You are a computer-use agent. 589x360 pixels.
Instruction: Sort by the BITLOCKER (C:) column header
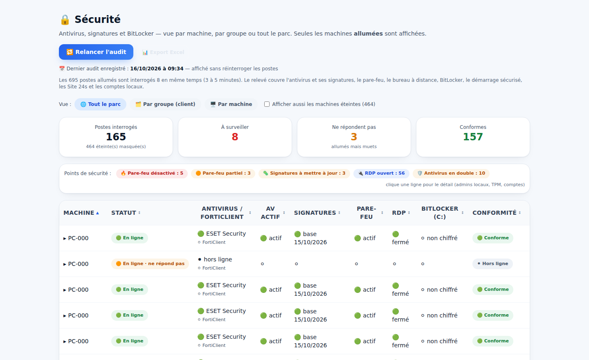pyautogui.click(x=442, y=213)
